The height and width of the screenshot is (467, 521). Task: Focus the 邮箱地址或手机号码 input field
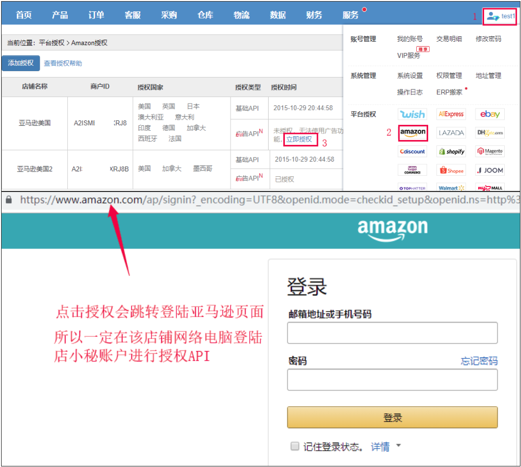[x=392, y=332]
